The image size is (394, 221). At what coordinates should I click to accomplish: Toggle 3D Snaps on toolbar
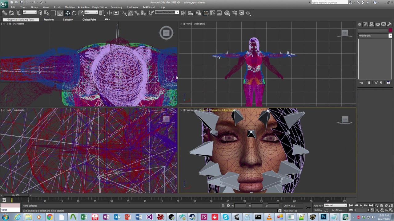click(124, 13)
